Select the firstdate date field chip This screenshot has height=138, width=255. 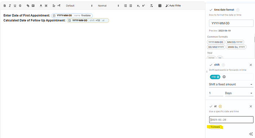point(72,15)
